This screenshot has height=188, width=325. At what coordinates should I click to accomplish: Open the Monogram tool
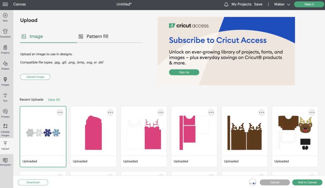5,162
